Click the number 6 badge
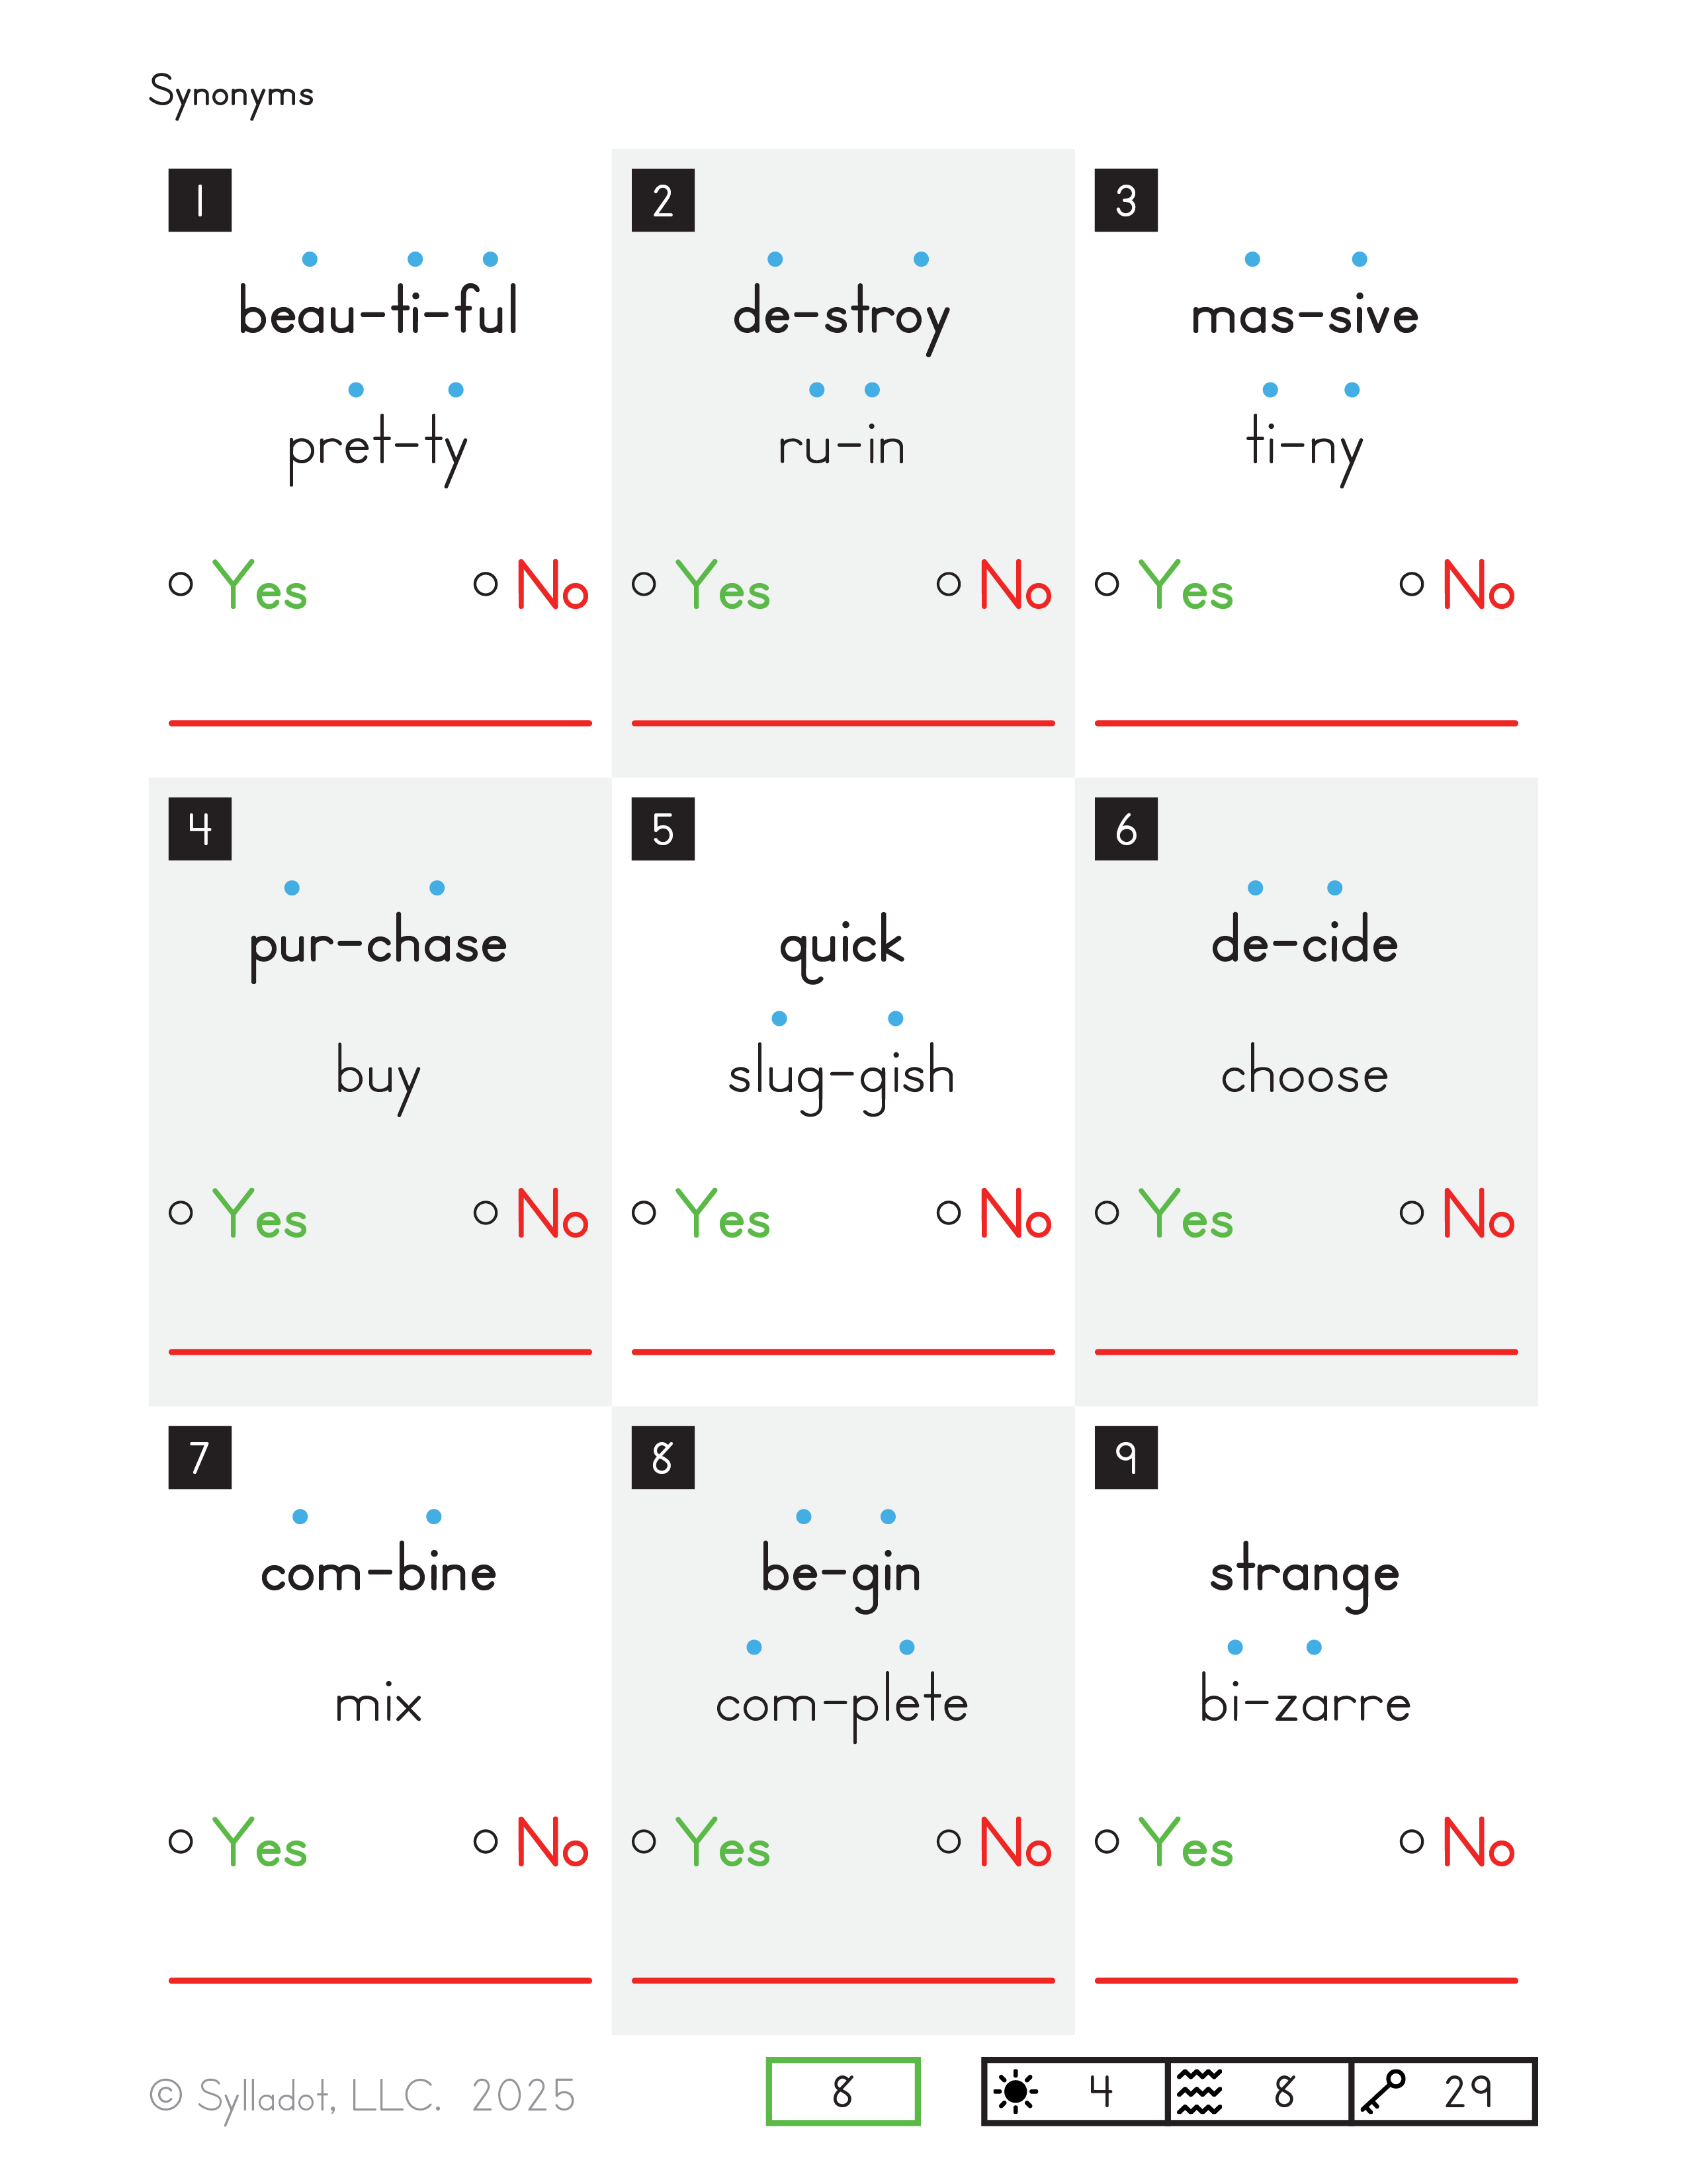1687x2184 pixels. pos(1125,829)
